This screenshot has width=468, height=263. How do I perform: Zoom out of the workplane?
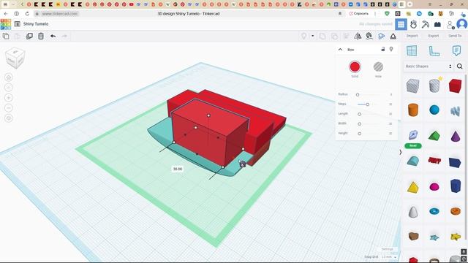pos(9,108)
